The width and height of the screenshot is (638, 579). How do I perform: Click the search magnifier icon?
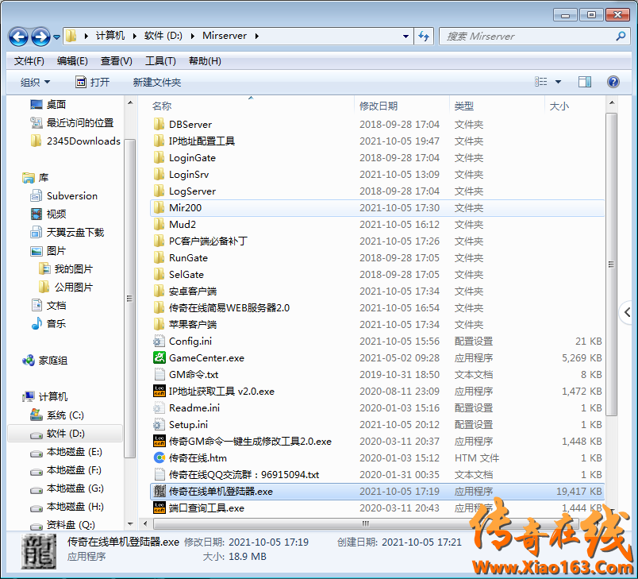pos(621,37)
